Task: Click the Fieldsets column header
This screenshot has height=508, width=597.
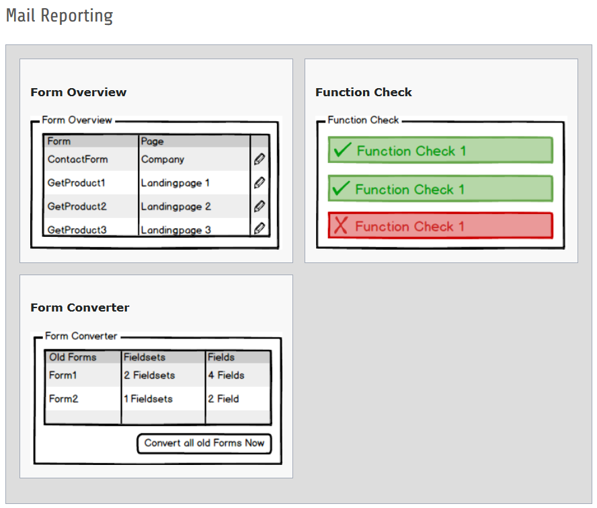Action: click(144, 357)
